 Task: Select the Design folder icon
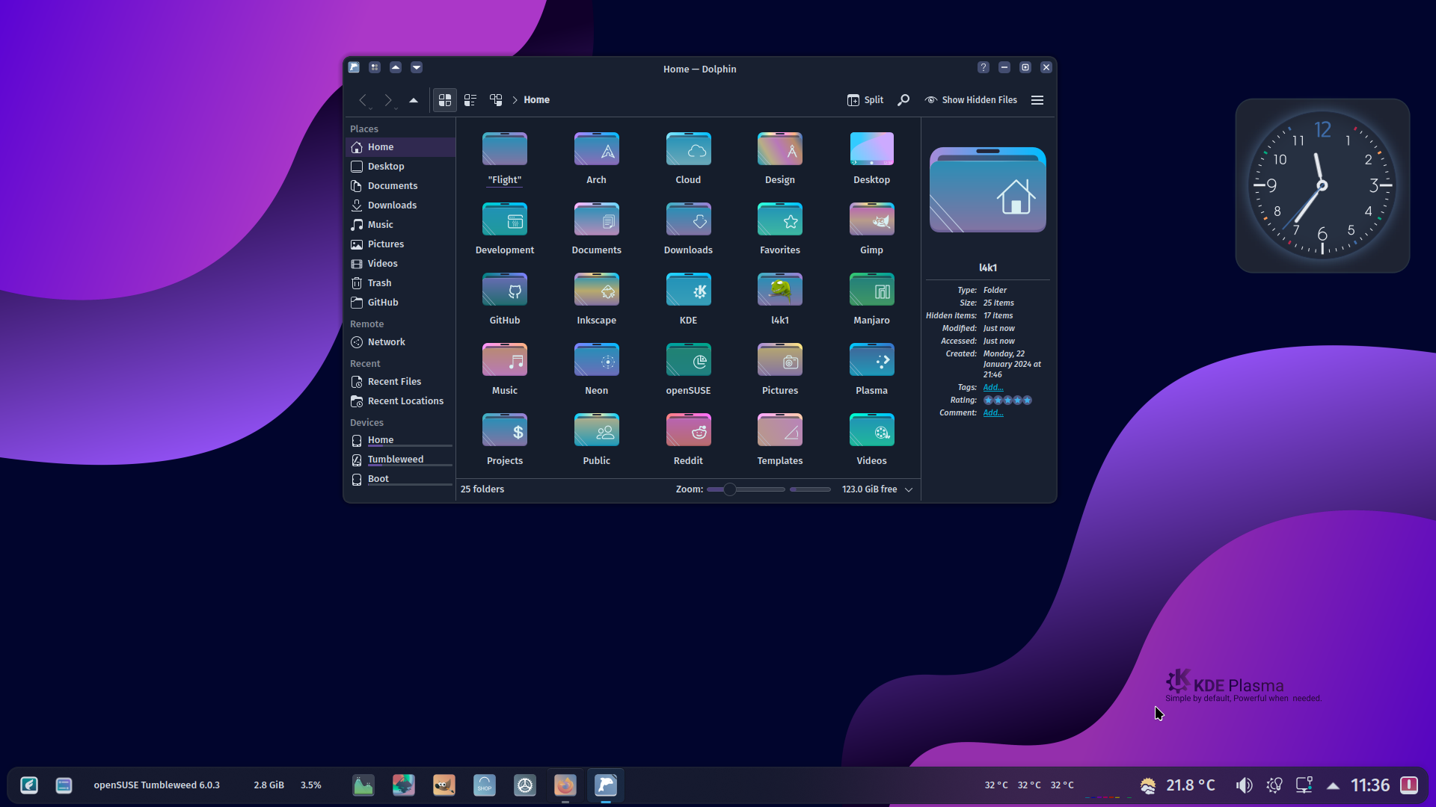click(x=780, y=149)
